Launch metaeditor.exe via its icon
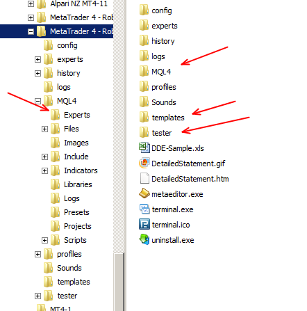 click(x=144, y=193)
